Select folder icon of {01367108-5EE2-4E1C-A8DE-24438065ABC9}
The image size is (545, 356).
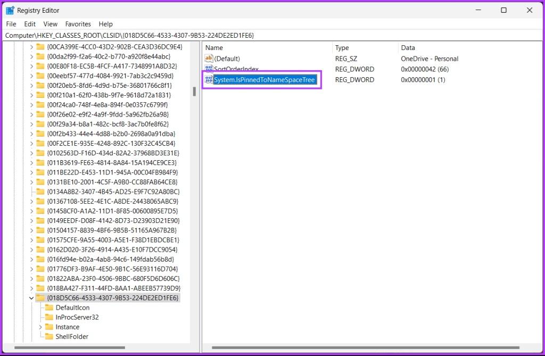pyautogui.click(x=40, y=201)
